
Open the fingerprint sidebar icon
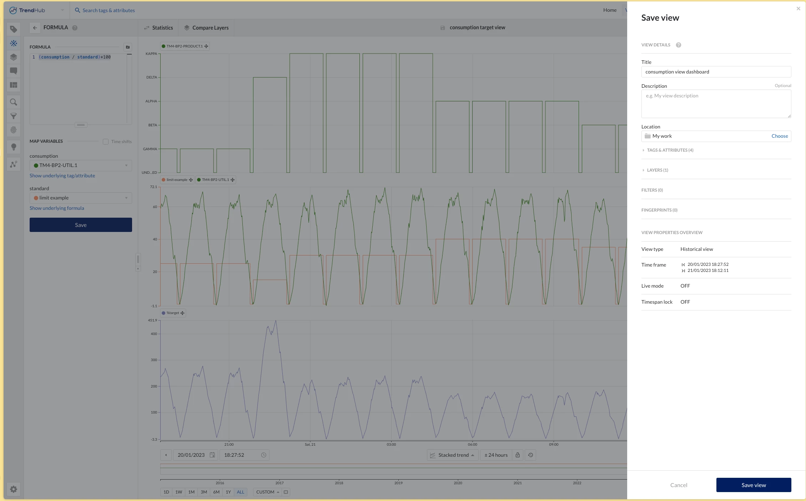coord(14,130)
